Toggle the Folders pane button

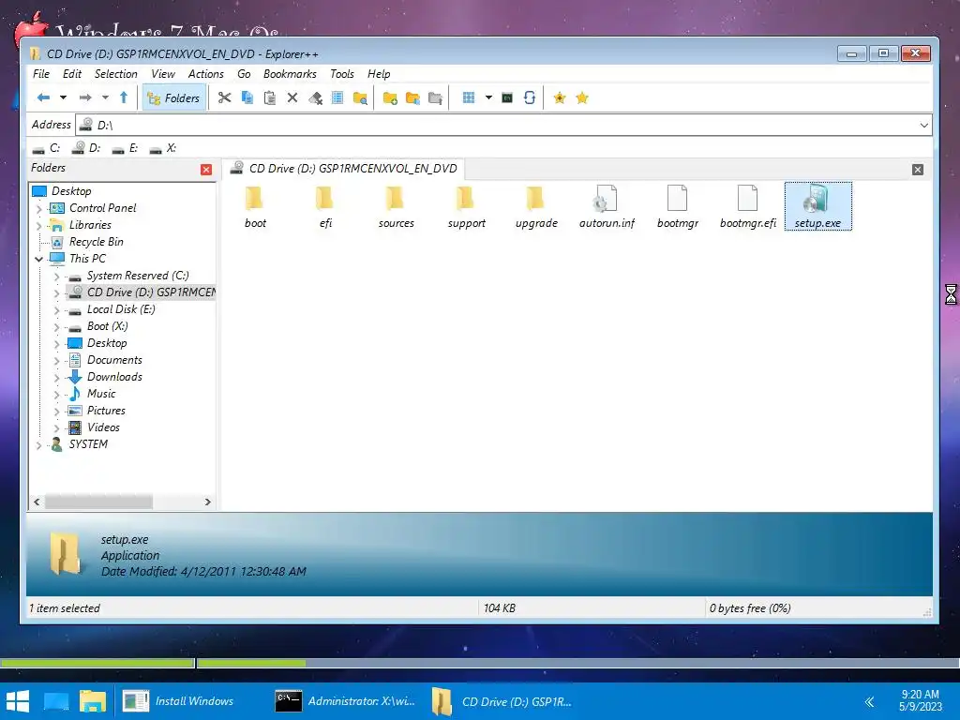[x=173, y=97]
